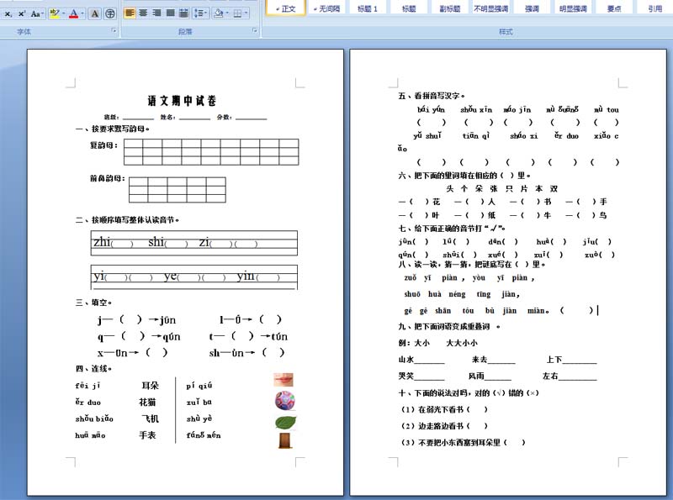673x500 pixels.
Task: Click the syllable 'yin' in the writing grid
Action: tap(246, 276)
